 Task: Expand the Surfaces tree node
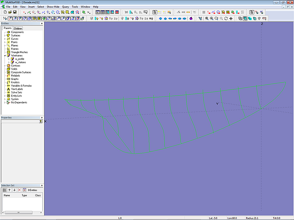click(5, 36)
